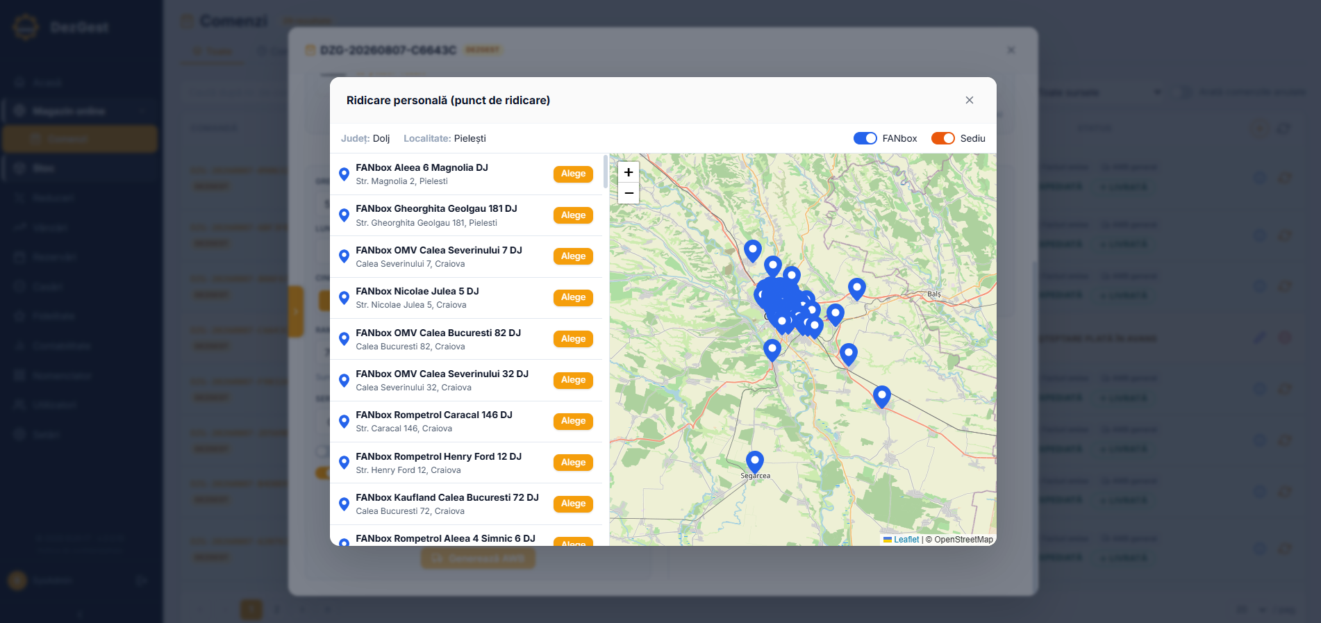Viewport: 1321px width, 623px height.
Task: Toggle the Sediu filter switch
Action: (943, 138)
